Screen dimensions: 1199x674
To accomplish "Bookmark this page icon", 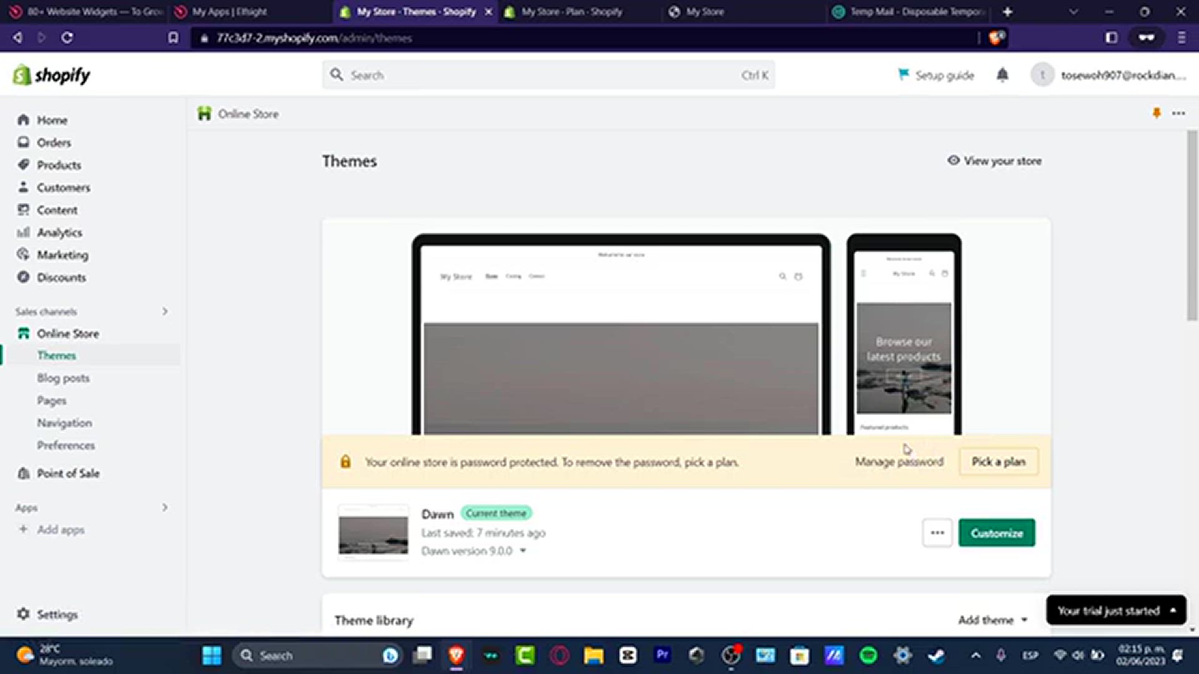I will [173, 37].
